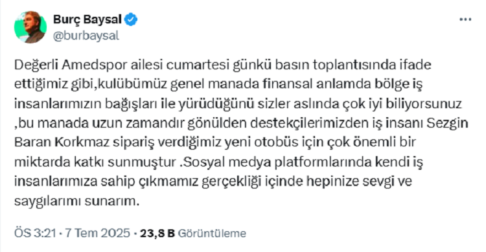Click the closing line saygılarımı sunarım

point(77,201)
